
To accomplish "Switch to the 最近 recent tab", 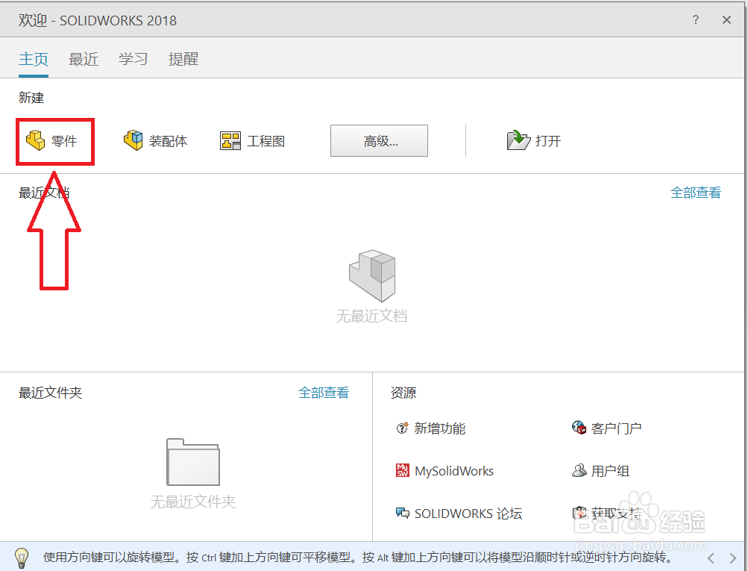I will point(84,59).
